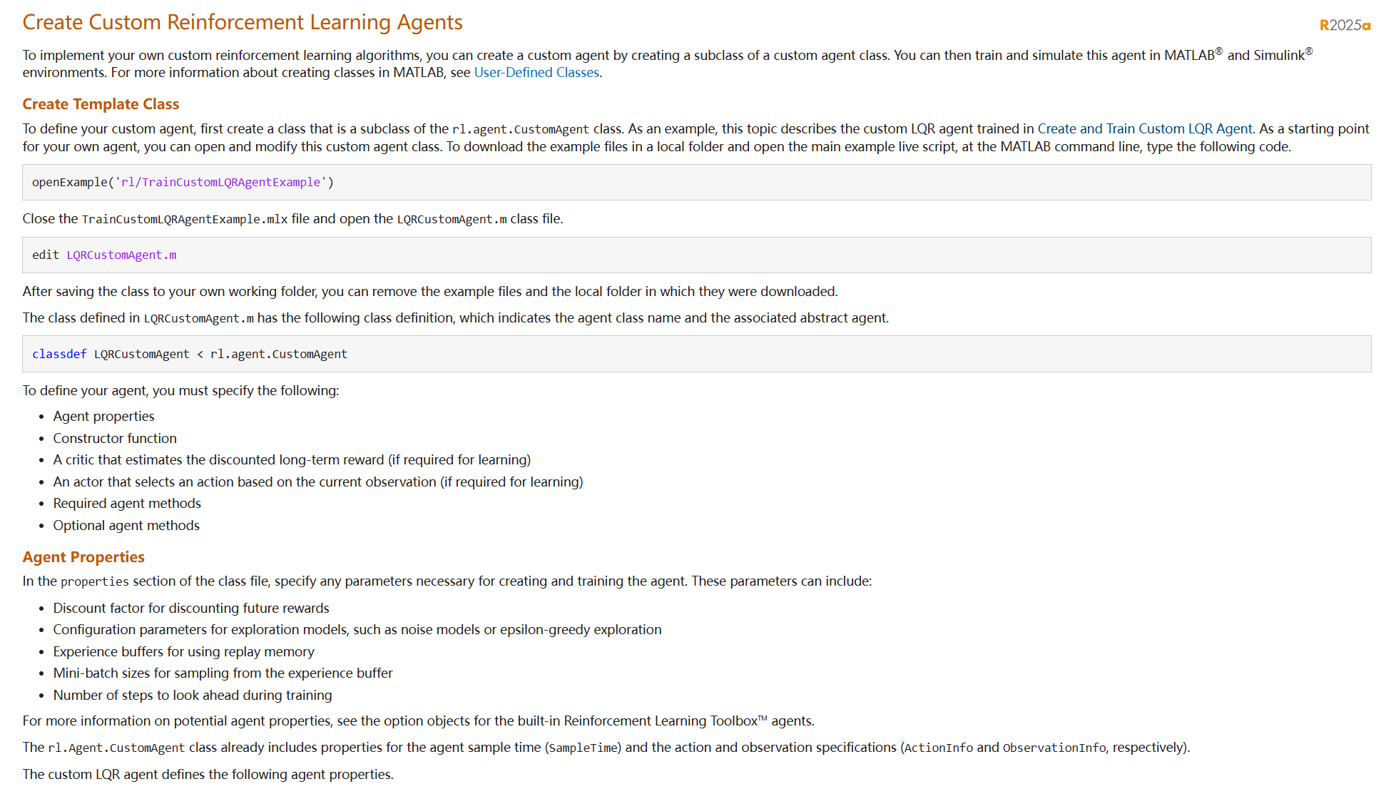Click the Required agent methods bullet item
Image resolution: width=1381 pixels, height=789 pixels.
pos(127,504)
